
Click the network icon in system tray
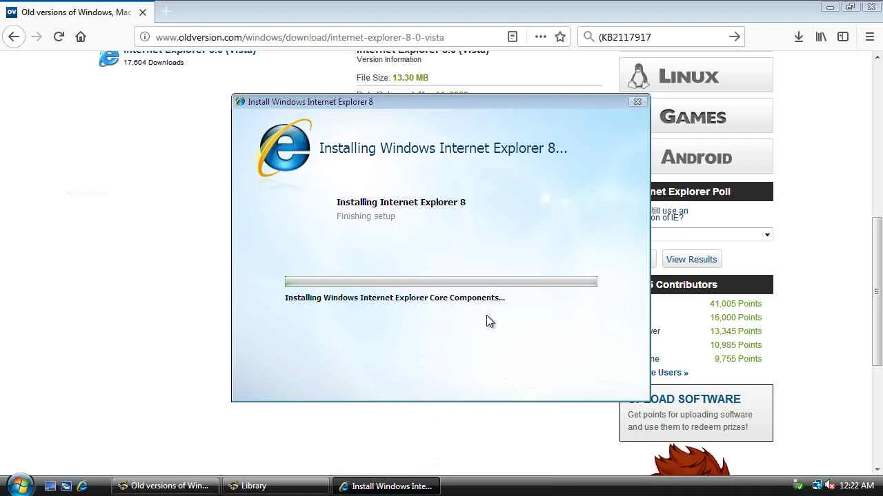click(817, 486)
